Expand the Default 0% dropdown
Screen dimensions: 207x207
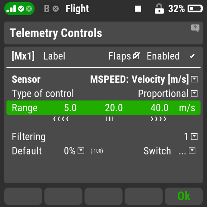(x=81, y=151)
